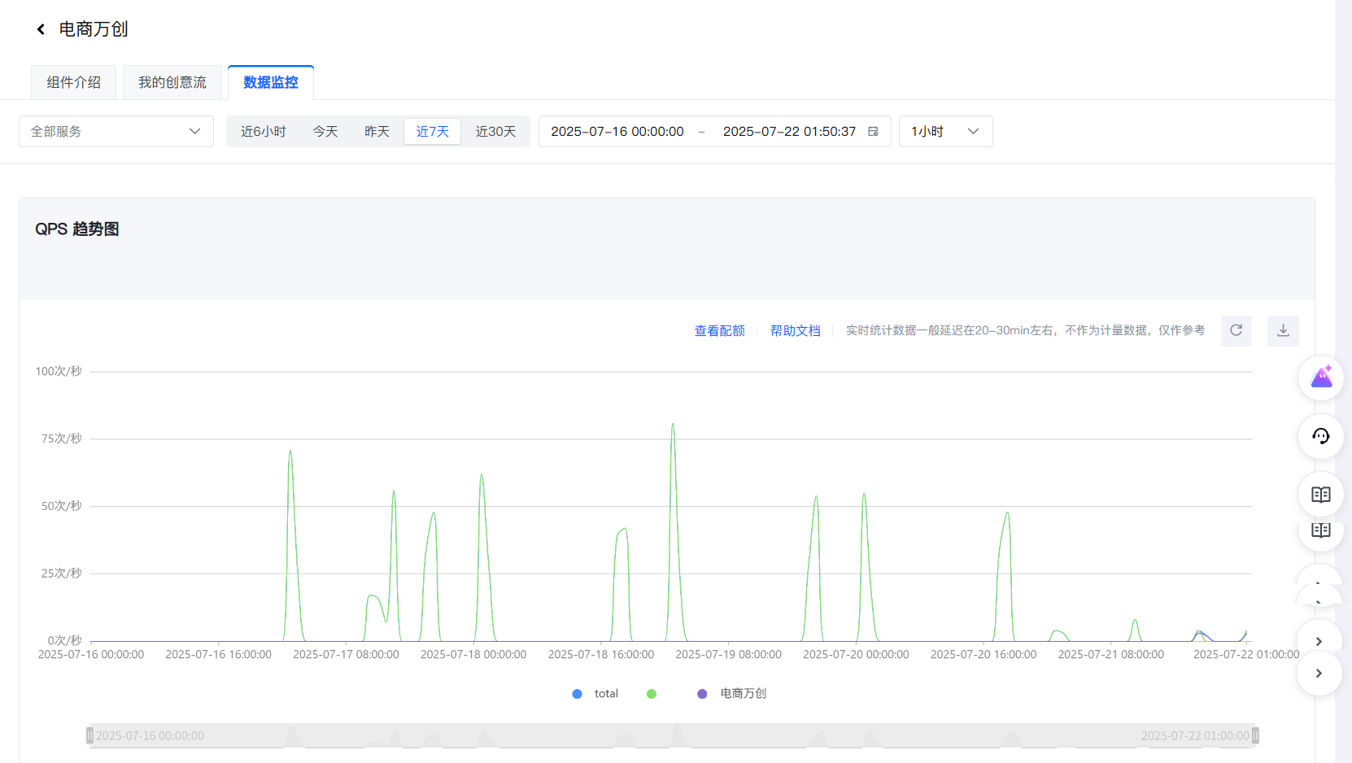The width and height of the screenshot is (1352, 763).
Task: Select the 近30天 time range
Action: click(495, 132)
